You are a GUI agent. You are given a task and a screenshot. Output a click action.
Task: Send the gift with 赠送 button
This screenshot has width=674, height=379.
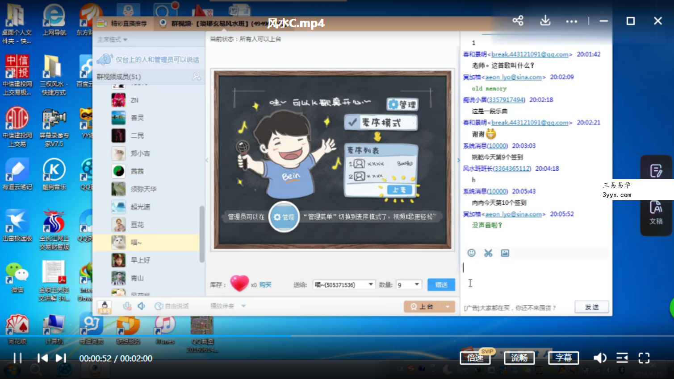coord(441,284)
